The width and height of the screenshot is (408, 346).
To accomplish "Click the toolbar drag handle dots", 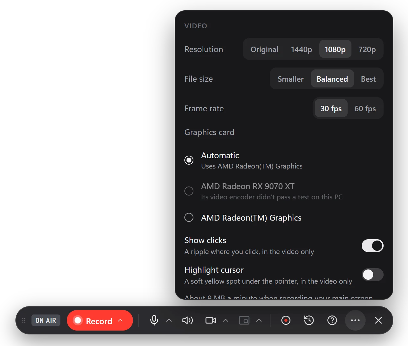I will click(24, 320).
